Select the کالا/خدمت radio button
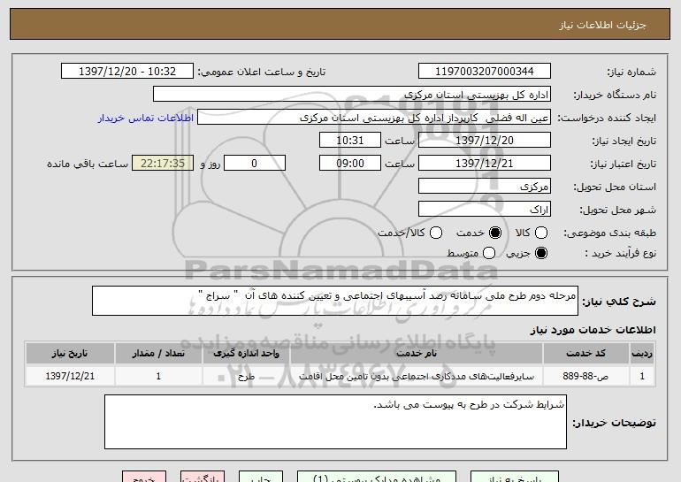This screenshot has width=681, height=482. tap(436, 233)
